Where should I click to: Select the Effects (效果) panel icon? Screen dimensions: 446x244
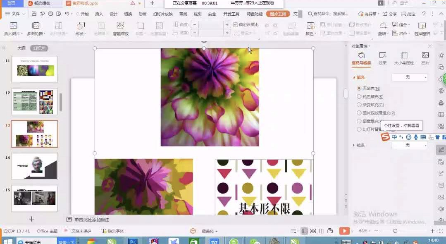tap(383, 55)
